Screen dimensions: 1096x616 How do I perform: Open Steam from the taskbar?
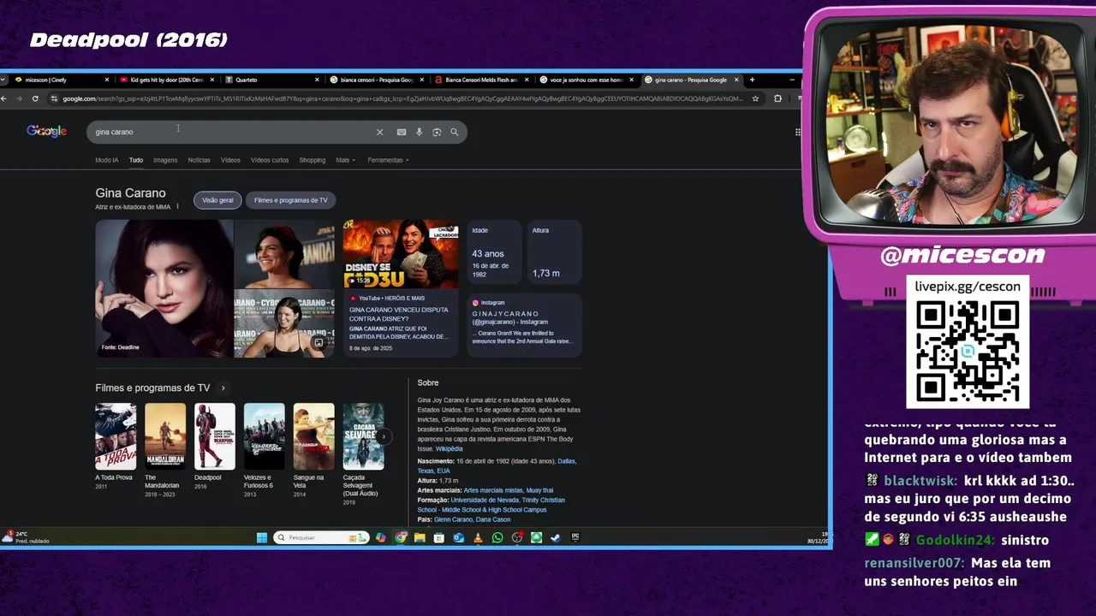coord(556,537)
